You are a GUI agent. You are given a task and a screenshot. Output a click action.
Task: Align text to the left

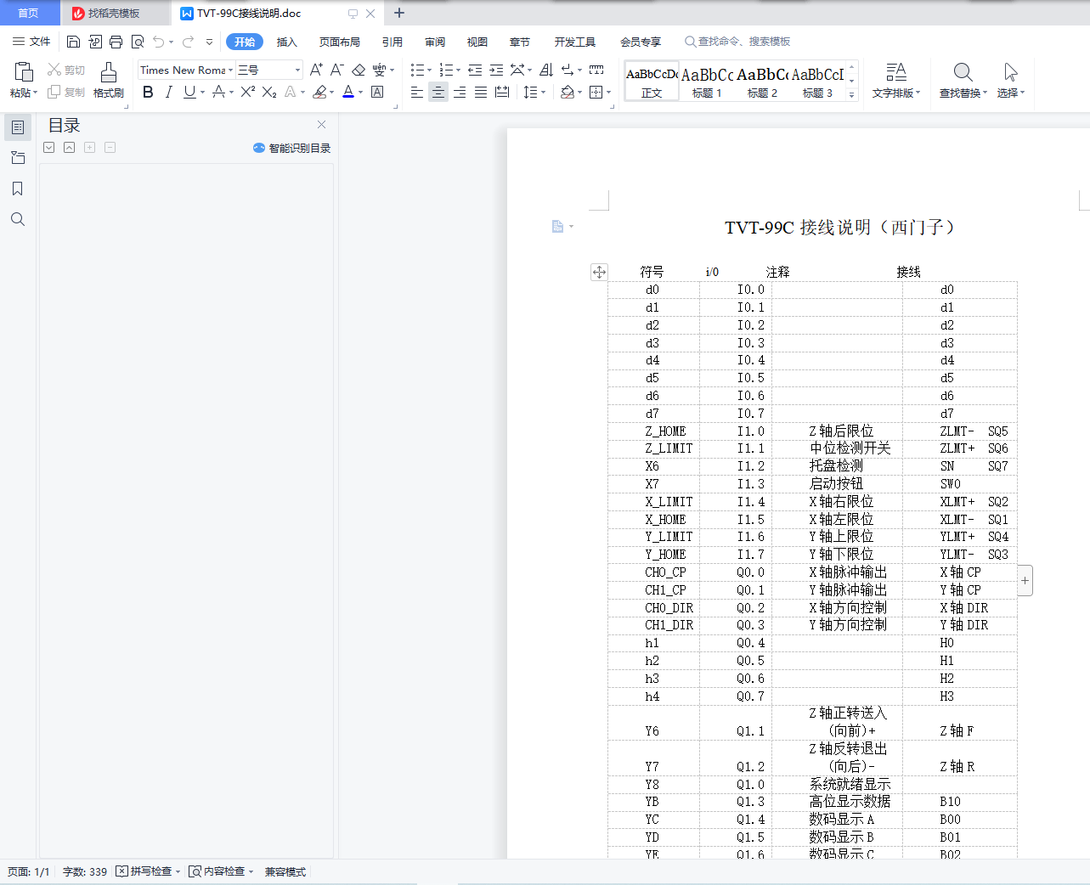tap(417, 92)
